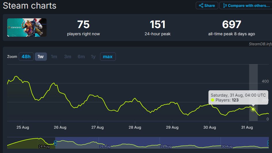The image size is (272, 153).
Task: Open Compare with others option
Action: 246,5
